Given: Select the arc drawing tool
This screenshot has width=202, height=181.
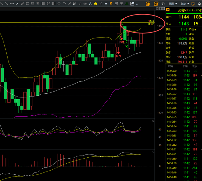Looking at the screenshot, I should (x=64, y=3).
